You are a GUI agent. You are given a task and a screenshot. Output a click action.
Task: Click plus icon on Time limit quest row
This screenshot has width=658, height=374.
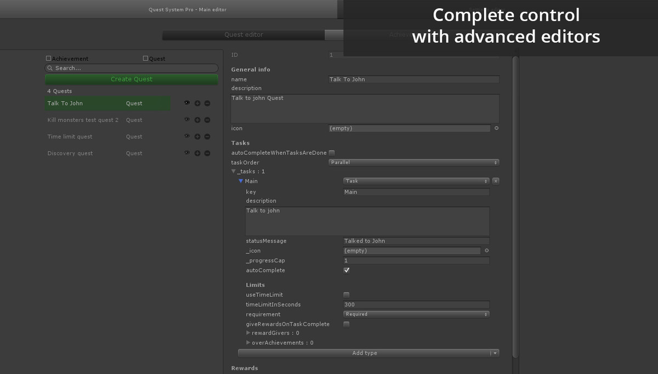(197, 136)
